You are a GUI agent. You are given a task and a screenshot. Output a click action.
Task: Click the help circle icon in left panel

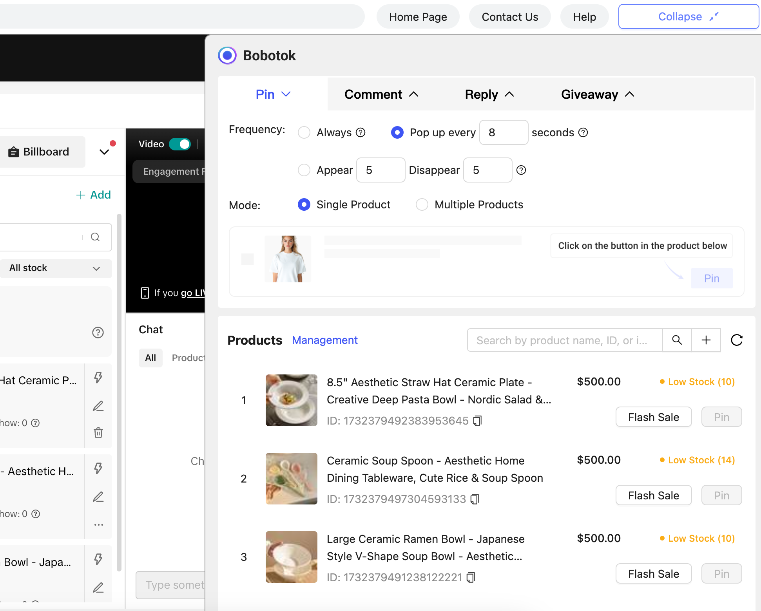pyautogui.click(x=98, y=333)
